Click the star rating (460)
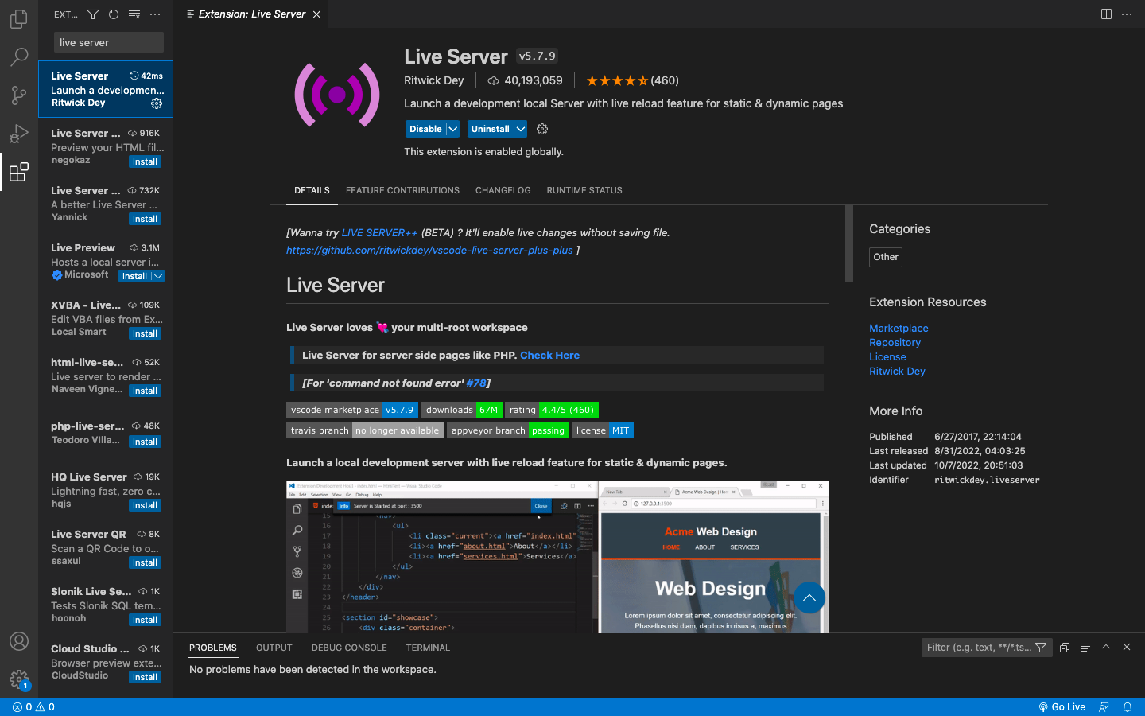The image size is (1145, 716). click(x=632, y=80)
